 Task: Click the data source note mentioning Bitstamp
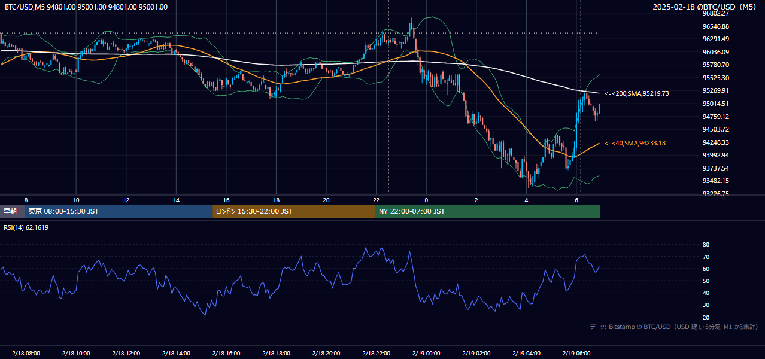pyautogui.click(x=674, y=327)
